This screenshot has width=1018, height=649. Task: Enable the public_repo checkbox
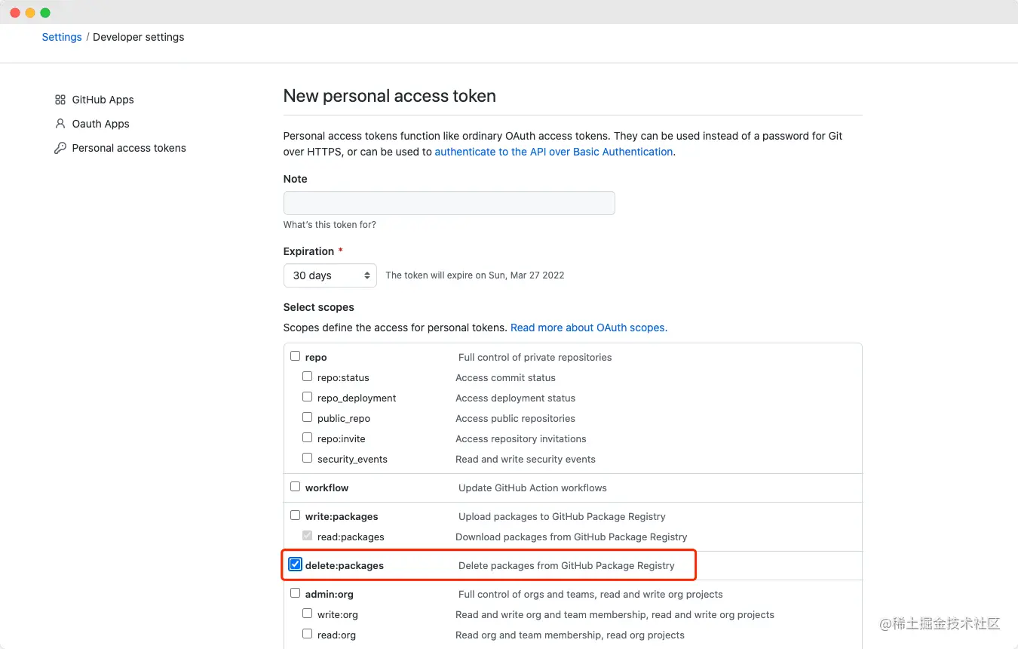(x=308, y=417)
